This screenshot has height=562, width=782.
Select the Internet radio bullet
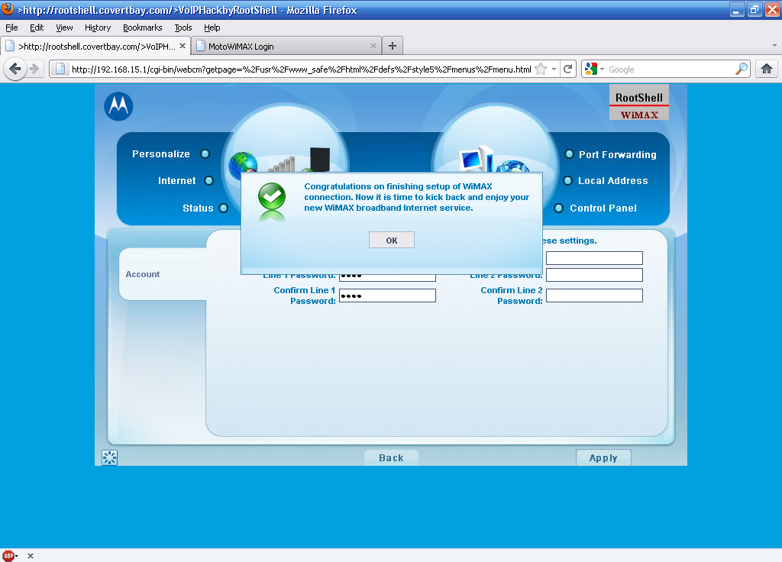(x=209, y=180)
